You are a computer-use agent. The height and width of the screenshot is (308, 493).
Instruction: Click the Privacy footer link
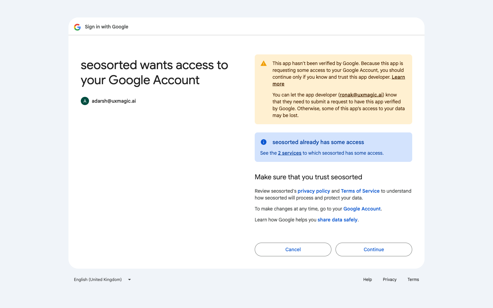[390, 280]
